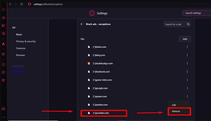Screen dimensions: 211x121
Task: Click the Opera logo beside Settings title
Action: pos(92,13)
